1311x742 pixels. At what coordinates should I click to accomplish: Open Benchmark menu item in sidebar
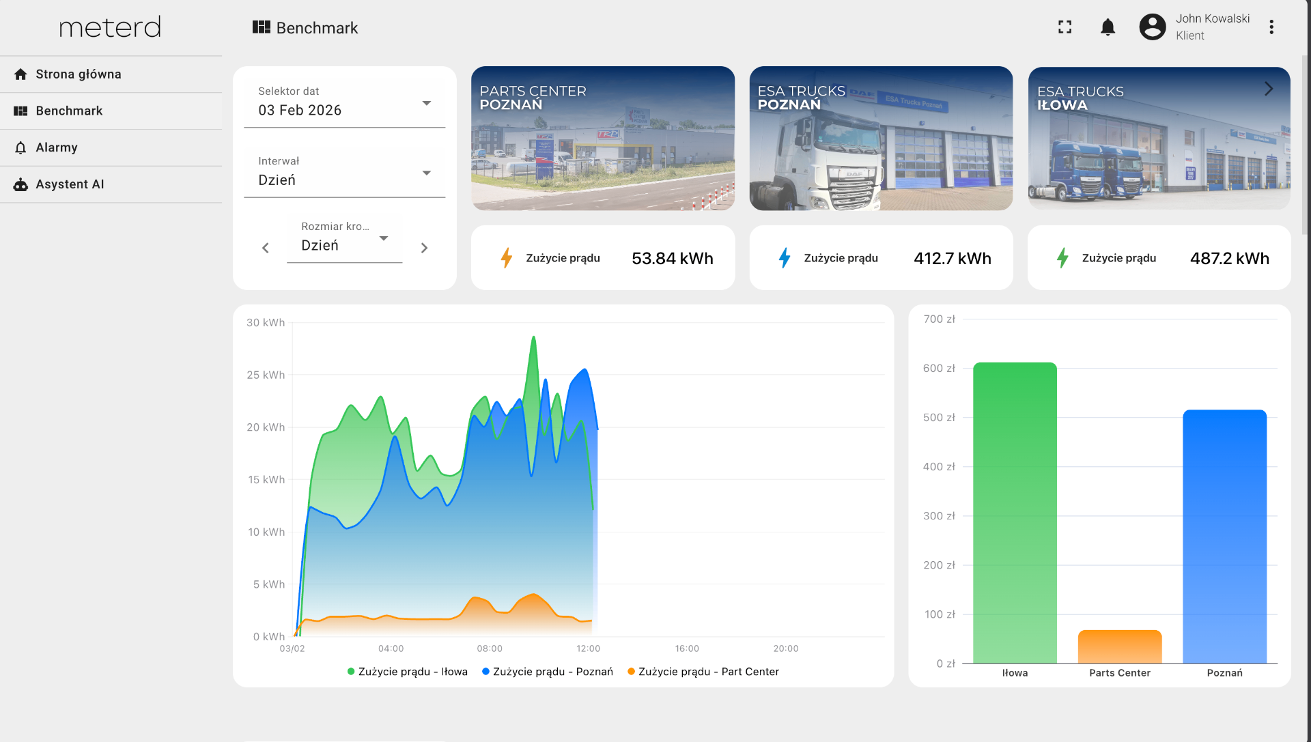pyautogui.click(x=111, y=111)
